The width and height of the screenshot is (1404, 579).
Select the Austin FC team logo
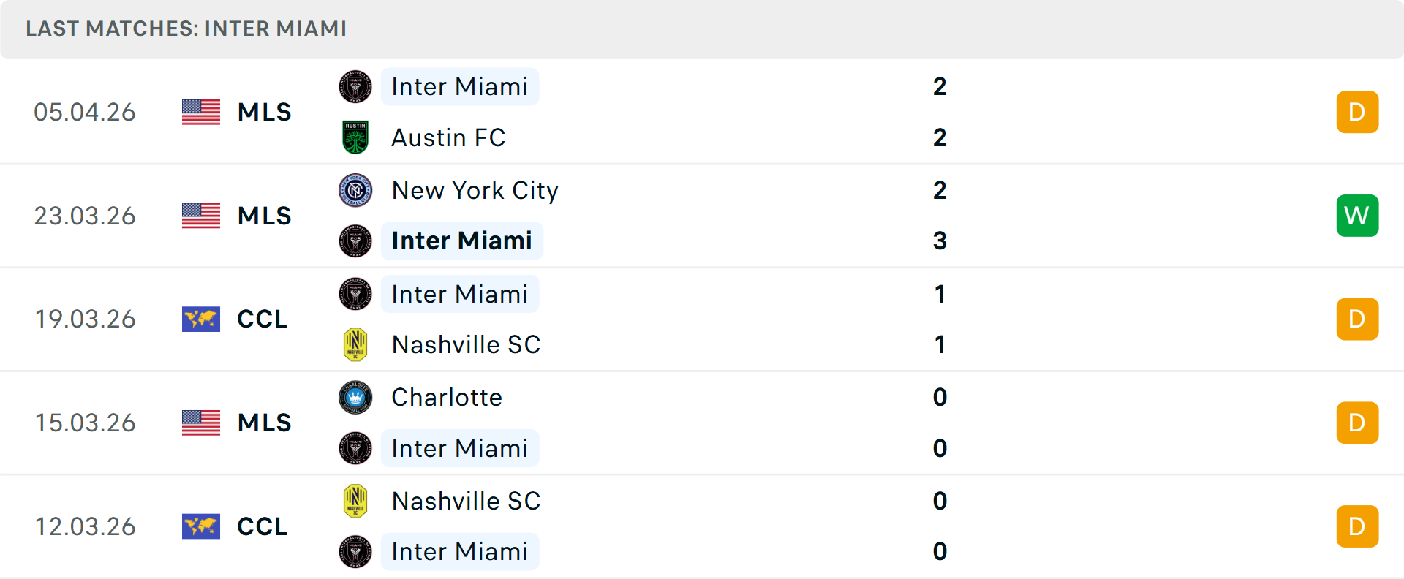coord(355,137)
